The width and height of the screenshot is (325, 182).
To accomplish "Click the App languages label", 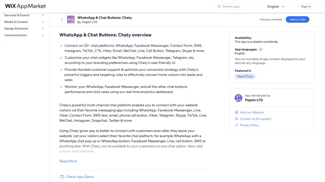I will click(x=246, y=49).
